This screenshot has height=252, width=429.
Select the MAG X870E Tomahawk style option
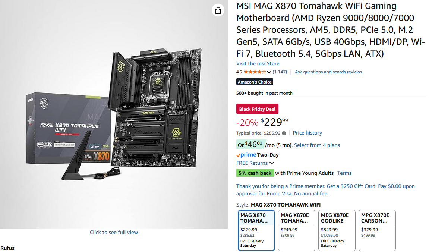click(296, 230)
